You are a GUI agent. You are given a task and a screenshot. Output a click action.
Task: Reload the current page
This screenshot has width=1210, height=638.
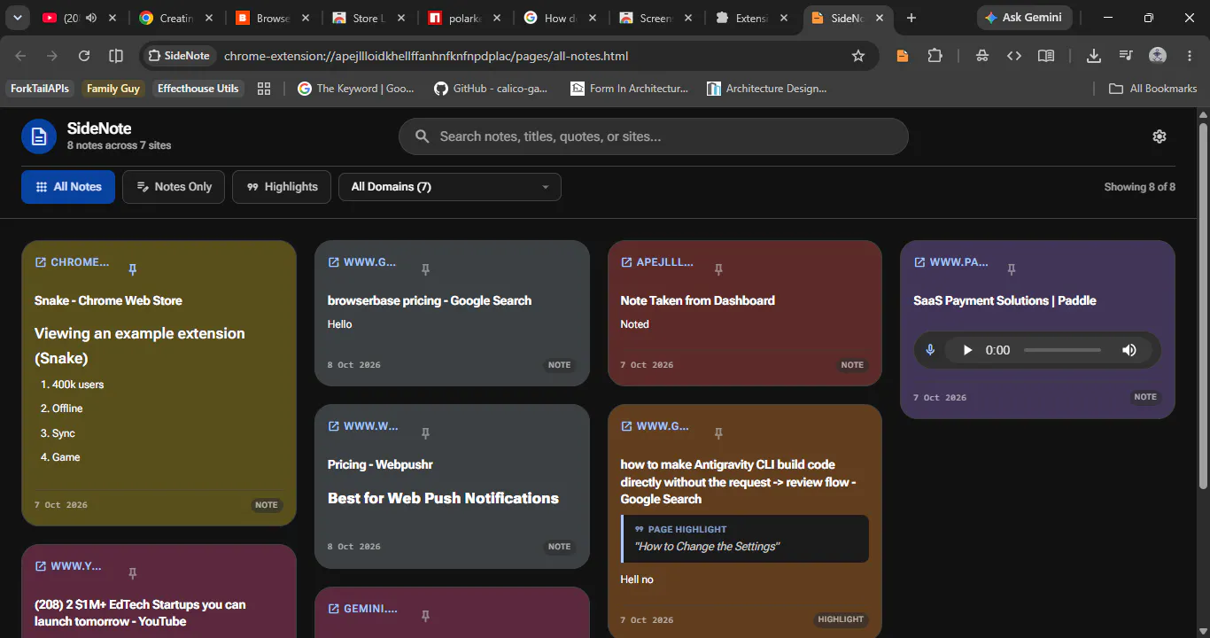tap(84, 56)
